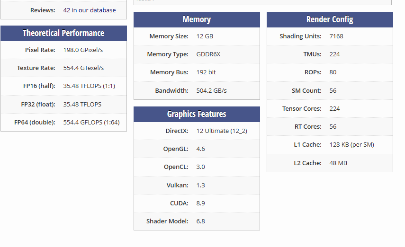Click the Theoretical Performance section header

point(63,33)
